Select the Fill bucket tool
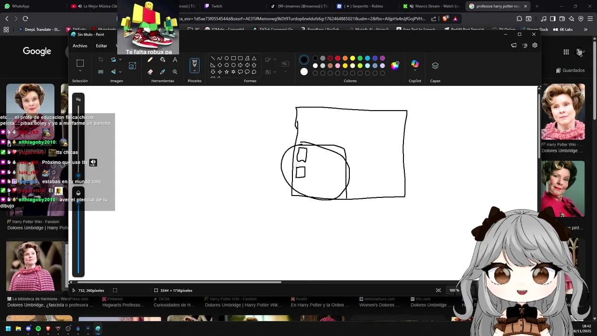The height and width of the screenshot is (336, 597). point(162,60)
